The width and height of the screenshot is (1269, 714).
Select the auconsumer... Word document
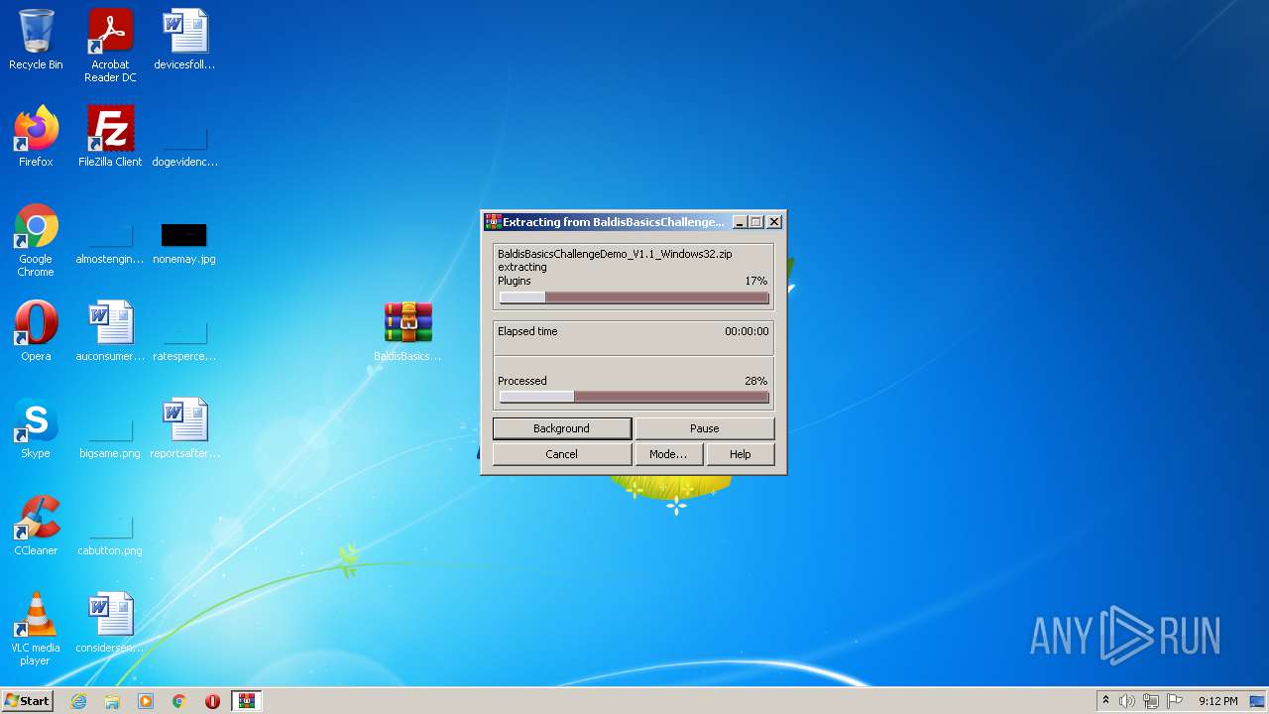coord(110,331)
